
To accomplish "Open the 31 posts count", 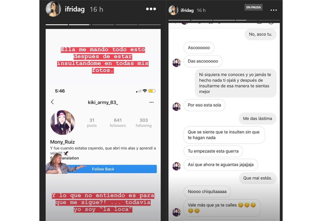I will (92, 123).
